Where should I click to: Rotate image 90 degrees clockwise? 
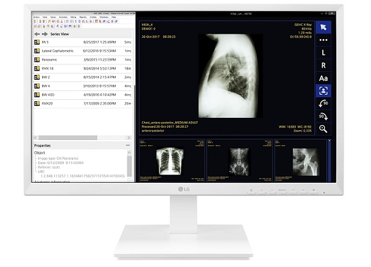point(323,116)
